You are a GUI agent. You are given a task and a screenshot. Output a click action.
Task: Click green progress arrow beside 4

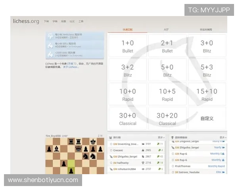click(x=159, y=150)
